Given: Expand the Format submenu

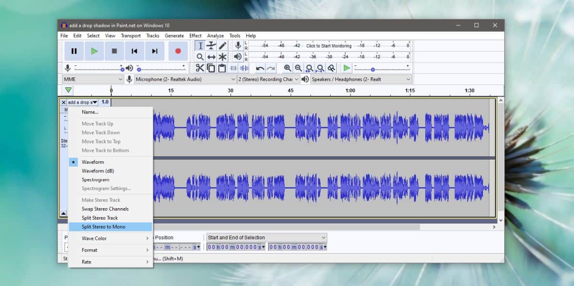Looking at the screenshot, I should pos(110,250).
